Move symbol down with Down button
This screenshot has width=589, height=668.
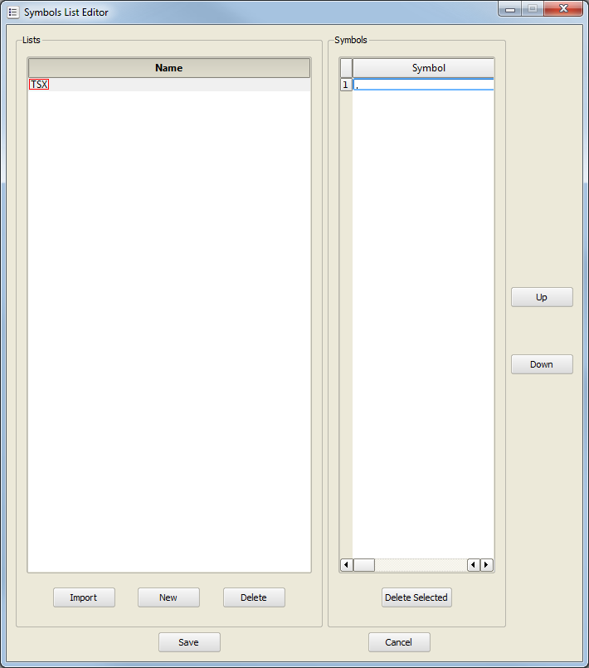pyautogui.click(x=542, y=364)
